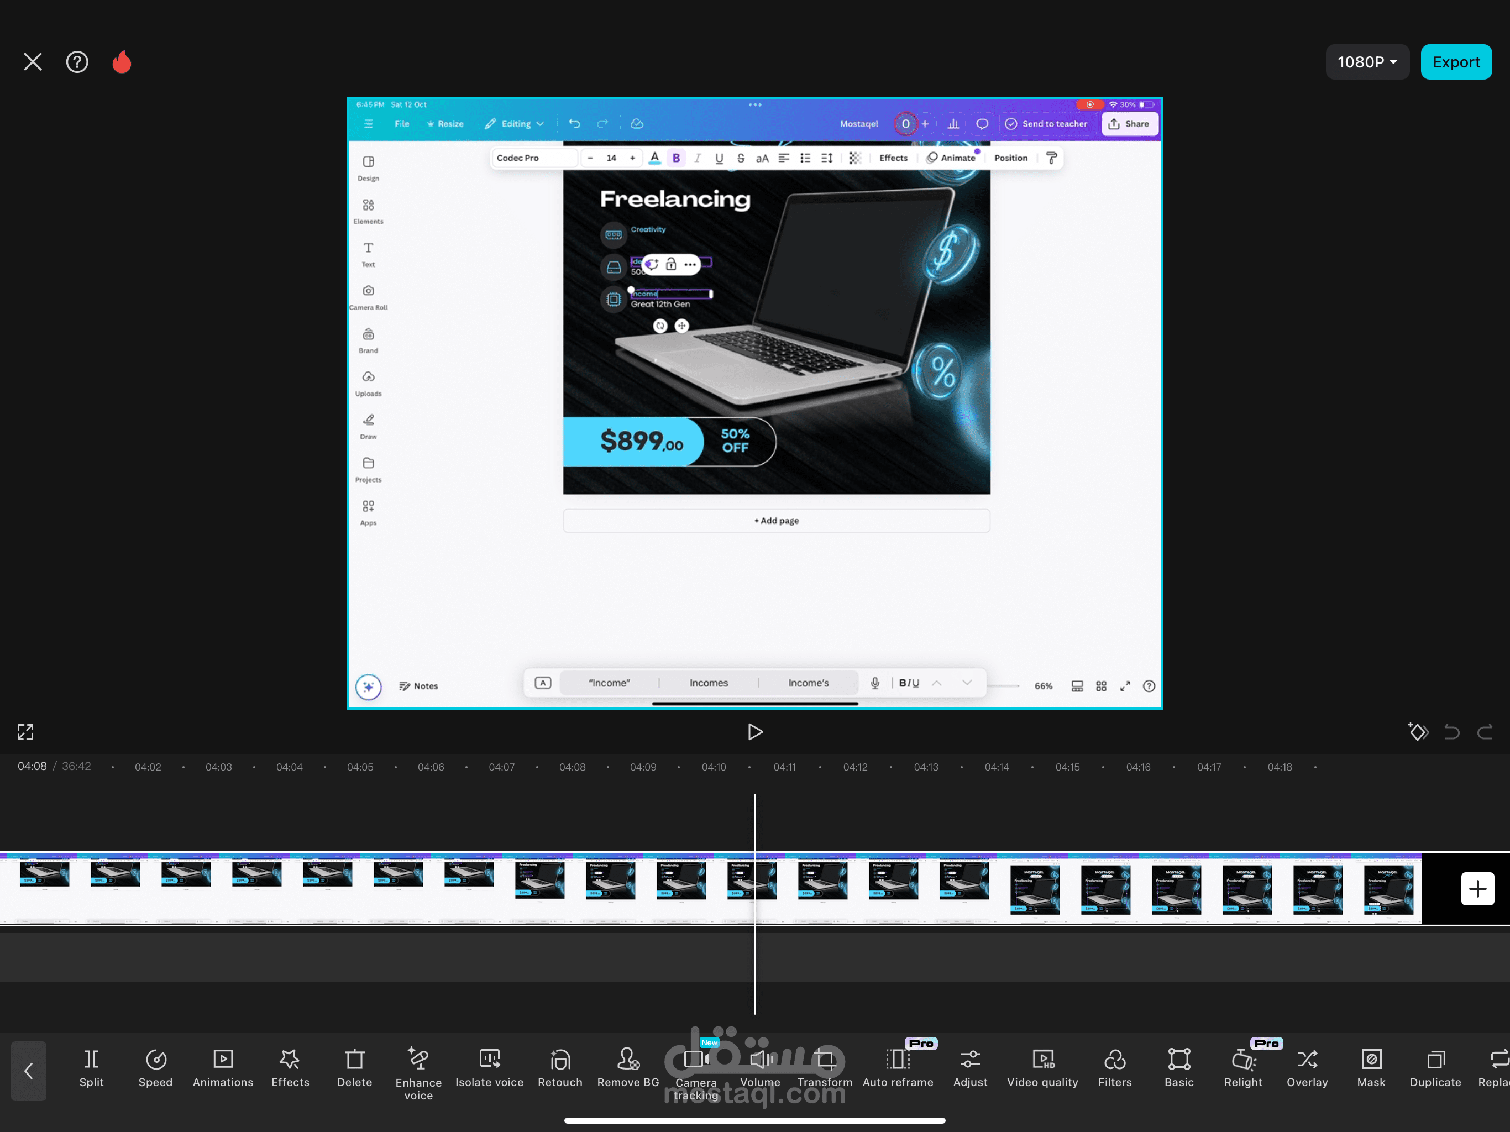
Task: Click the Duplicate clip icon
Action: point(1435,1068)
